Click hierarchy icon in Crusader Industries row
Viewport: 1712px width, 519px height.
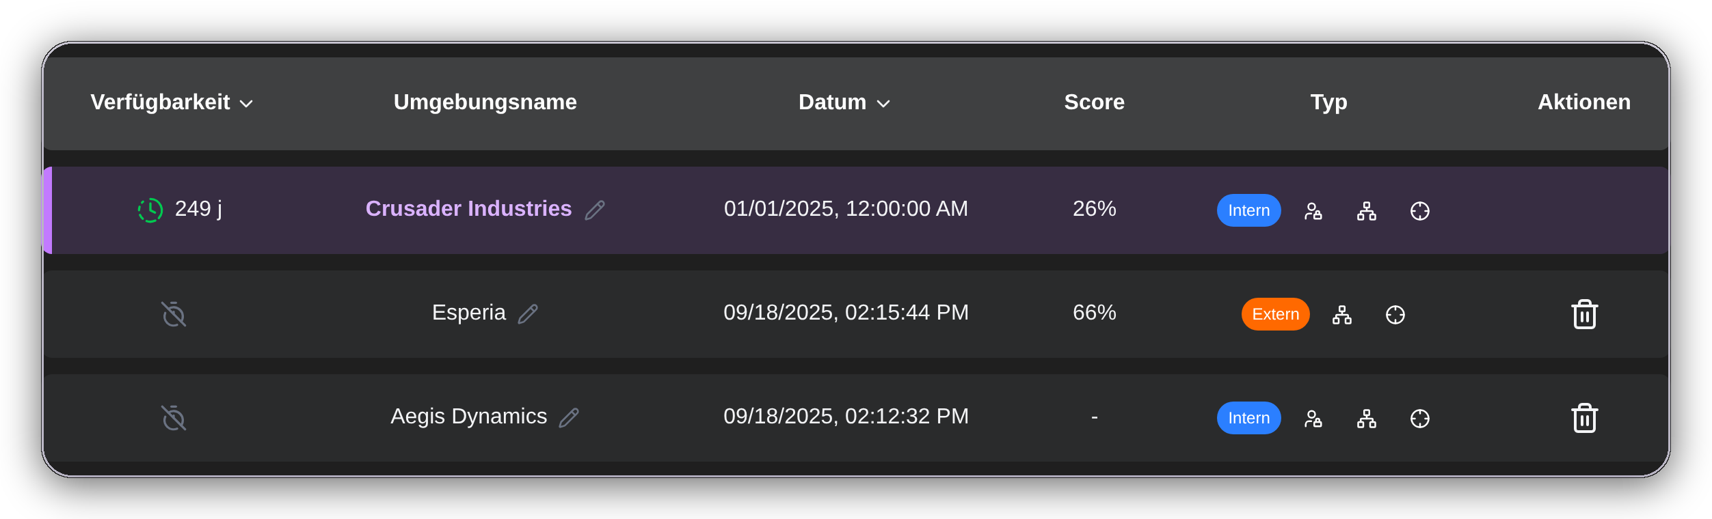[1367, 211]
